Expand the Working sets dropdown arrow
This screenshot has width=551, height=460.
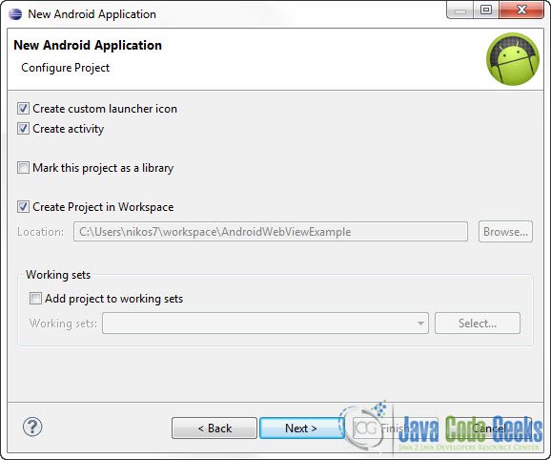(x=420, y=324)
